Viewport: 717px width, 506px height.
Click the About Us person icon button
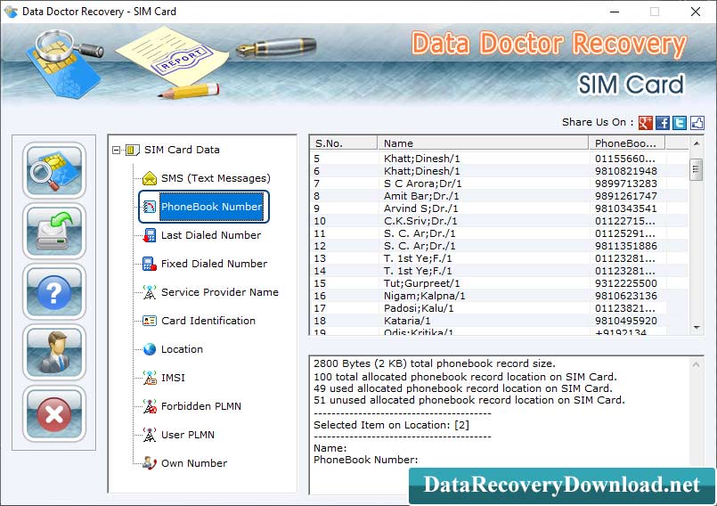click(x=54, y=353)
